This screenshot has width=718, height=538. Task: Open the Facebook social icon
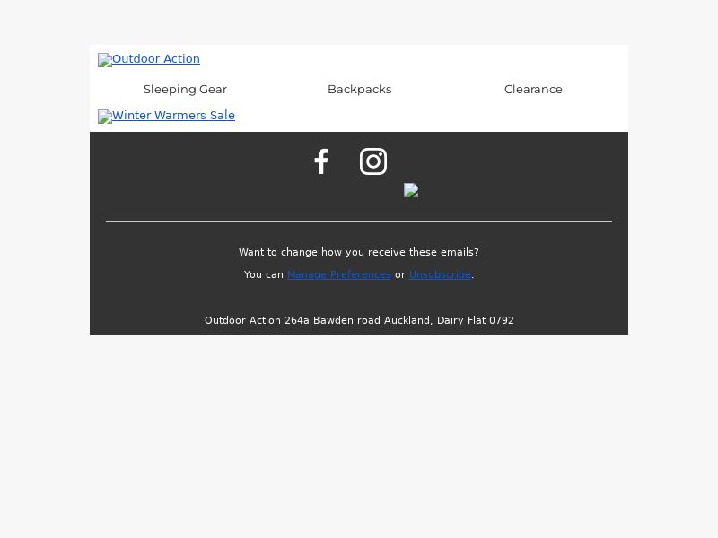321,161
